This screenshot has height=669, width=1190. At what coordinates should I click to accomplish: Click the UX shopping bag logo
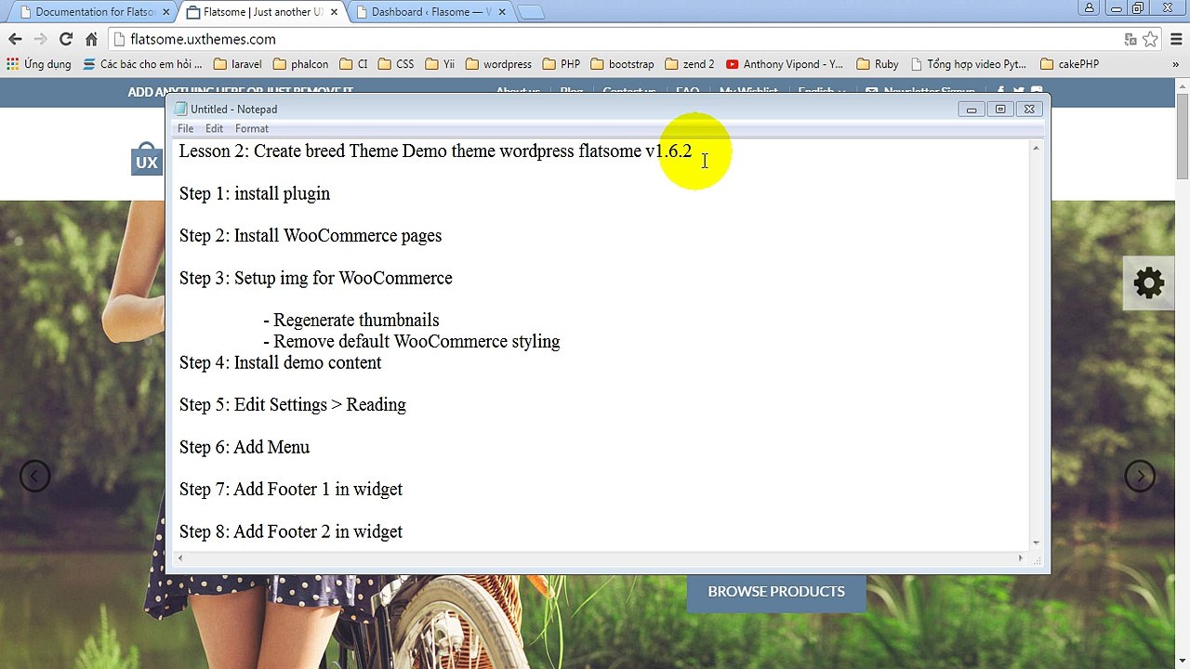point(147,159)
